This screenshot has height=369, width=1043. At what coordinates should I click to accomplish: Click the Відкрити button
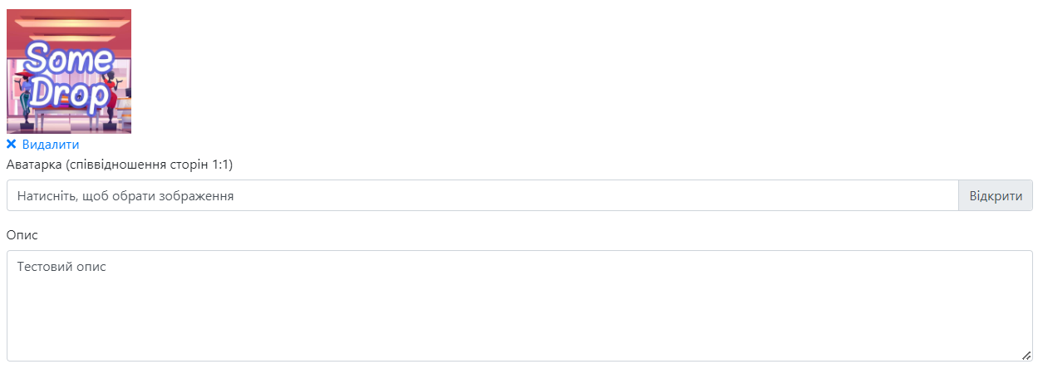[x=996, y=195]
